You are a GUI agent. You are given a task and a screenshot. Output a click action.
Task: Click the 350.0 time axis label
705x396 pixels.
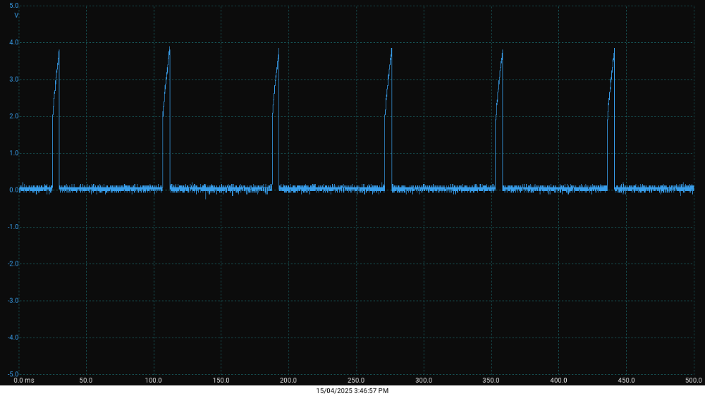point(491,380)
